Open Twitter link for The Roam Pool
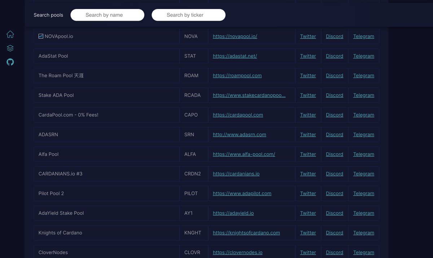 (308, 76)
